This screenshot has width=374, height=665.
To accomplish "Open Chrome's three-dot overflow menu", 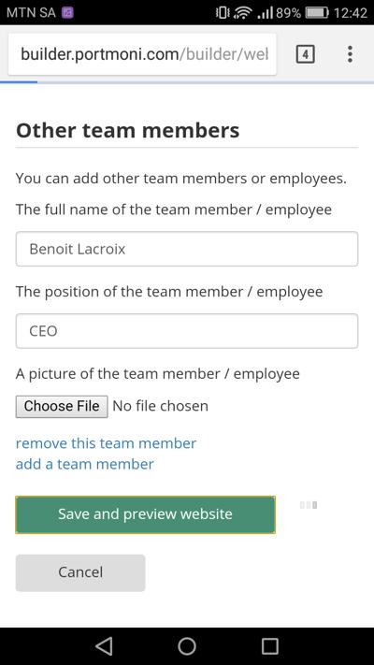I will (350, 54).
